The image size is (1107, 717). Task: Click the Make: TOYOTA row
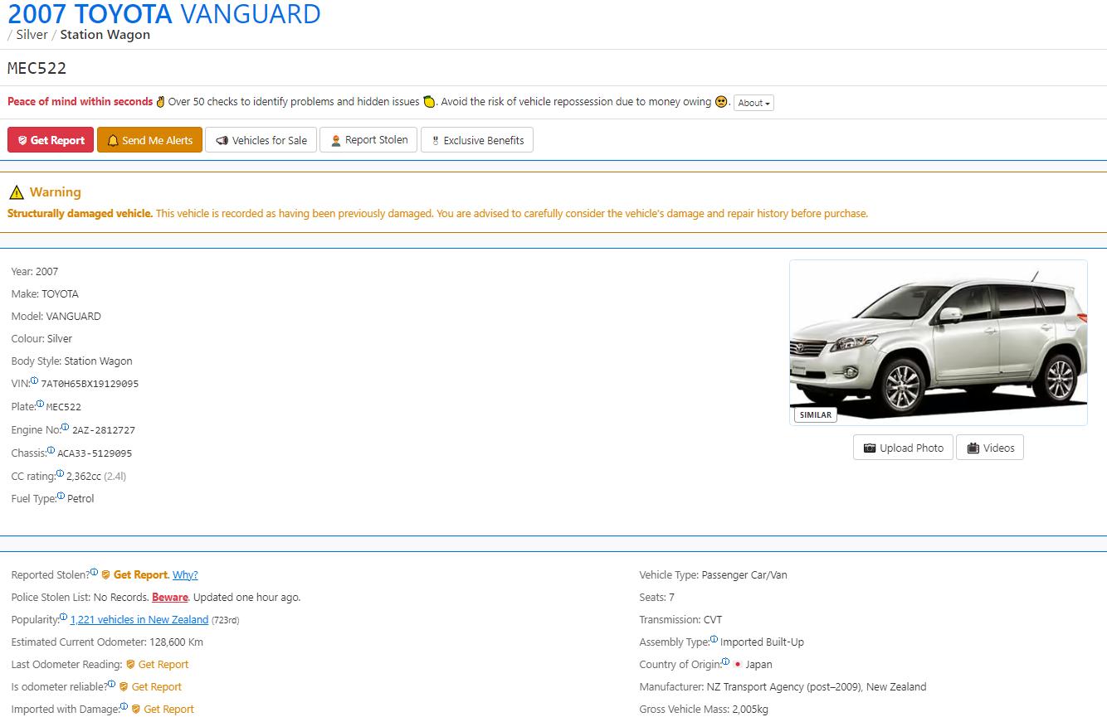tap(45, 294)
